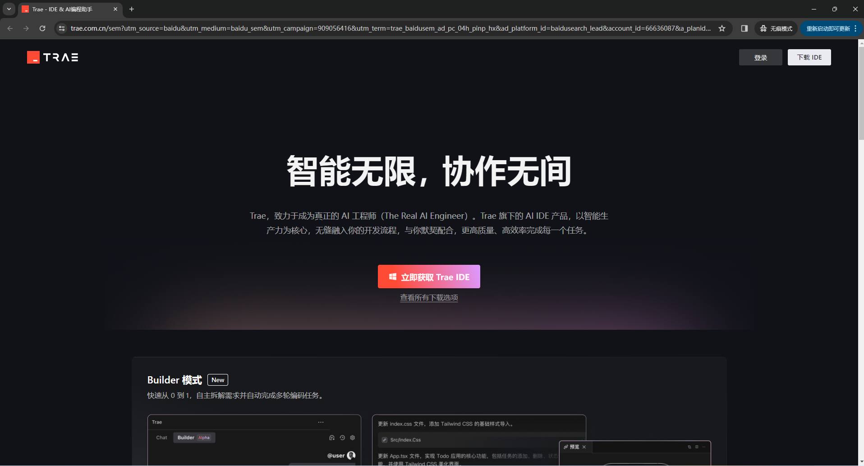864x466 pixels.
Task: Click the page reload icon
Action: [x=42, y=28]
